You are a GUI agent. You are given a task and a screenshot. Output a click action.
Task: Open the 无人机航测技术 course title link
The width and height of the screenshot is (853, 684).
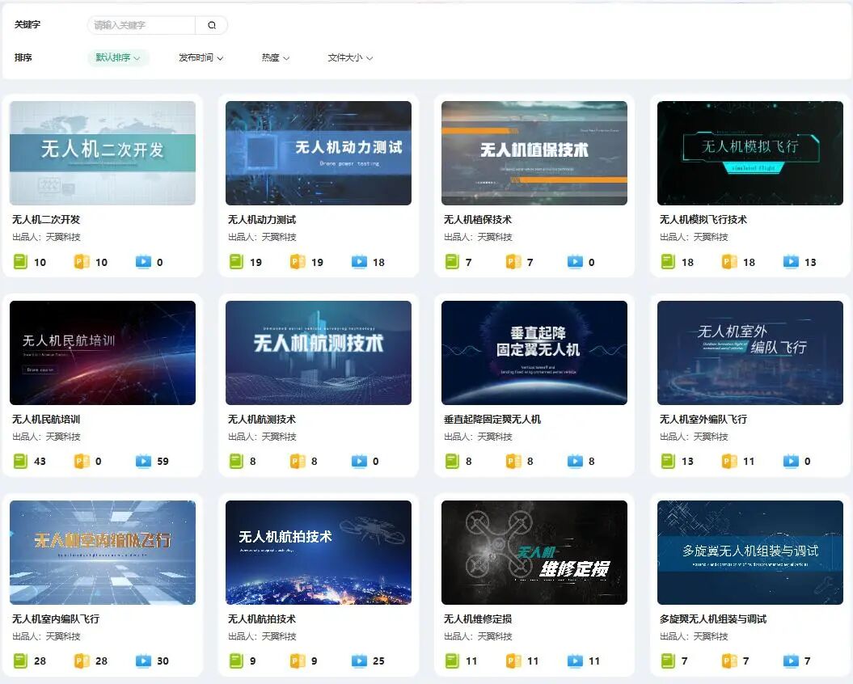coord(261,420)
